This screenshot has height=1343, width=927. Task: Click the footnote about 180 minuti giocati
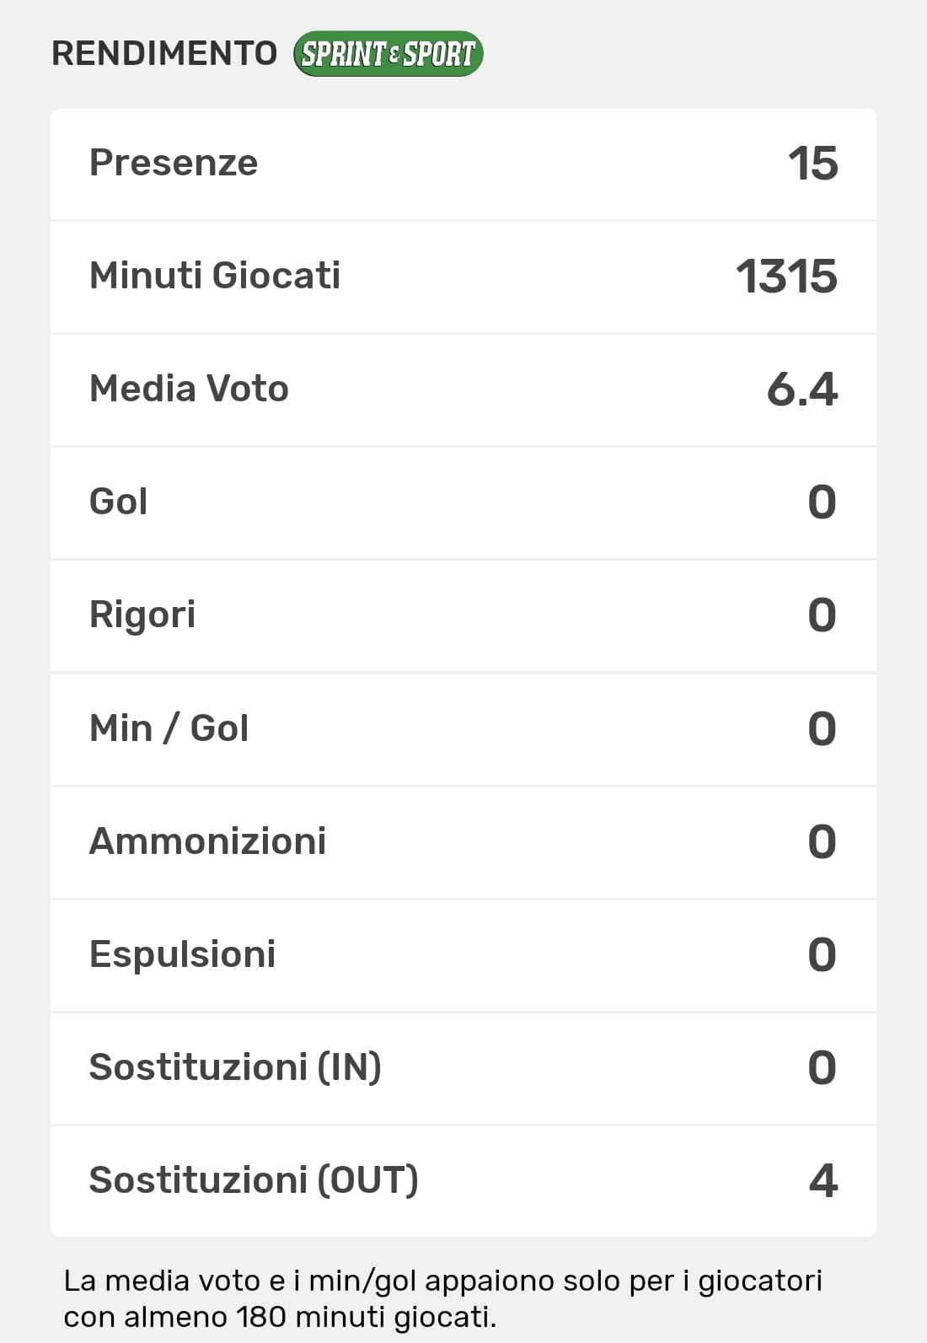tap(442, 1298)
